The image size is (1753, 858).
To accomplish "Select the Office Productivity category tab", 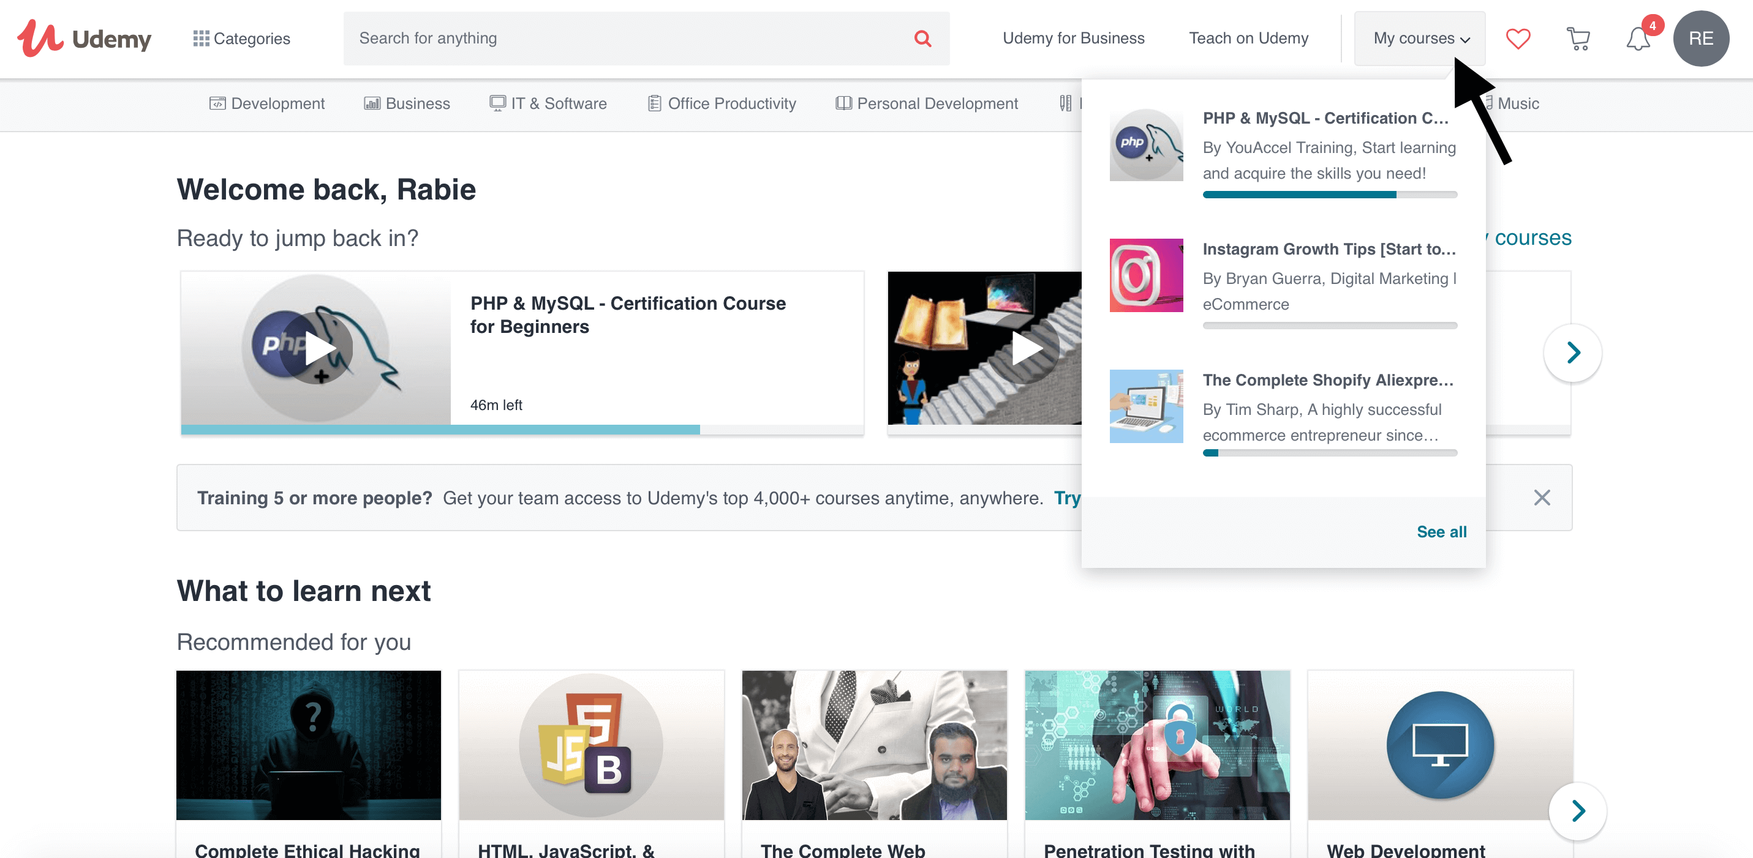I will point(722,103).
